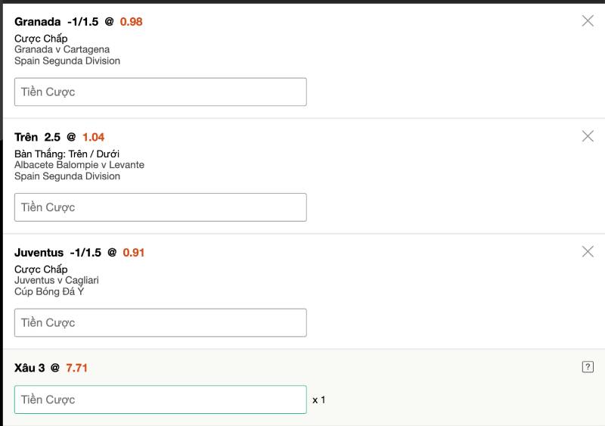Image resolution: width=605 pixels, height=426 pixels.
Task: Click the 7.71 combined parlay odds
Action: (x=77, y=368)
